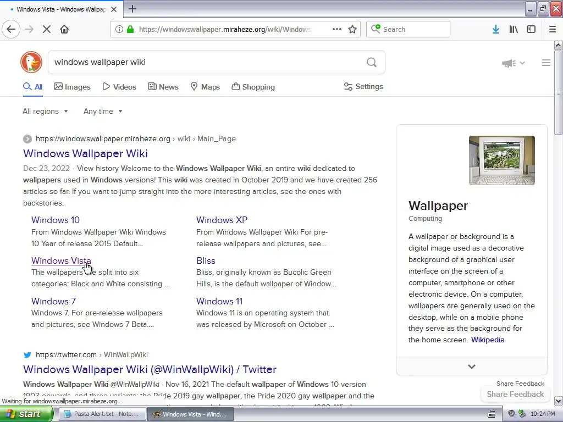
Task: Click the page scrollbar down arrow
Action: click(559, 401)
